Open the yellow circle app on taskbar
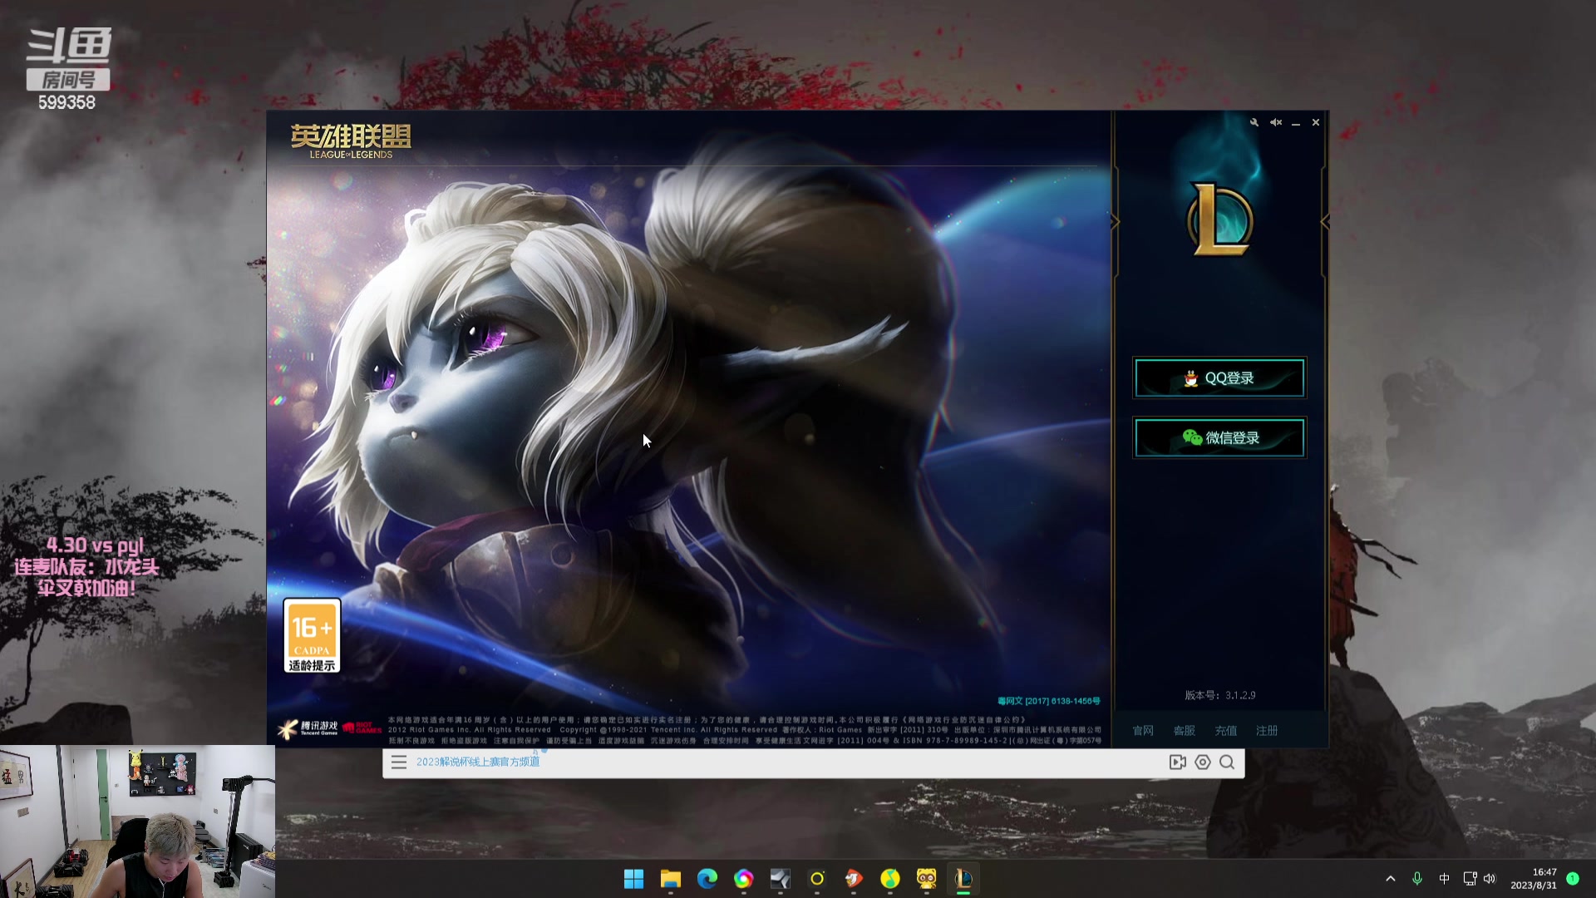Screen dimensions: 1596x898 (817, 879)
